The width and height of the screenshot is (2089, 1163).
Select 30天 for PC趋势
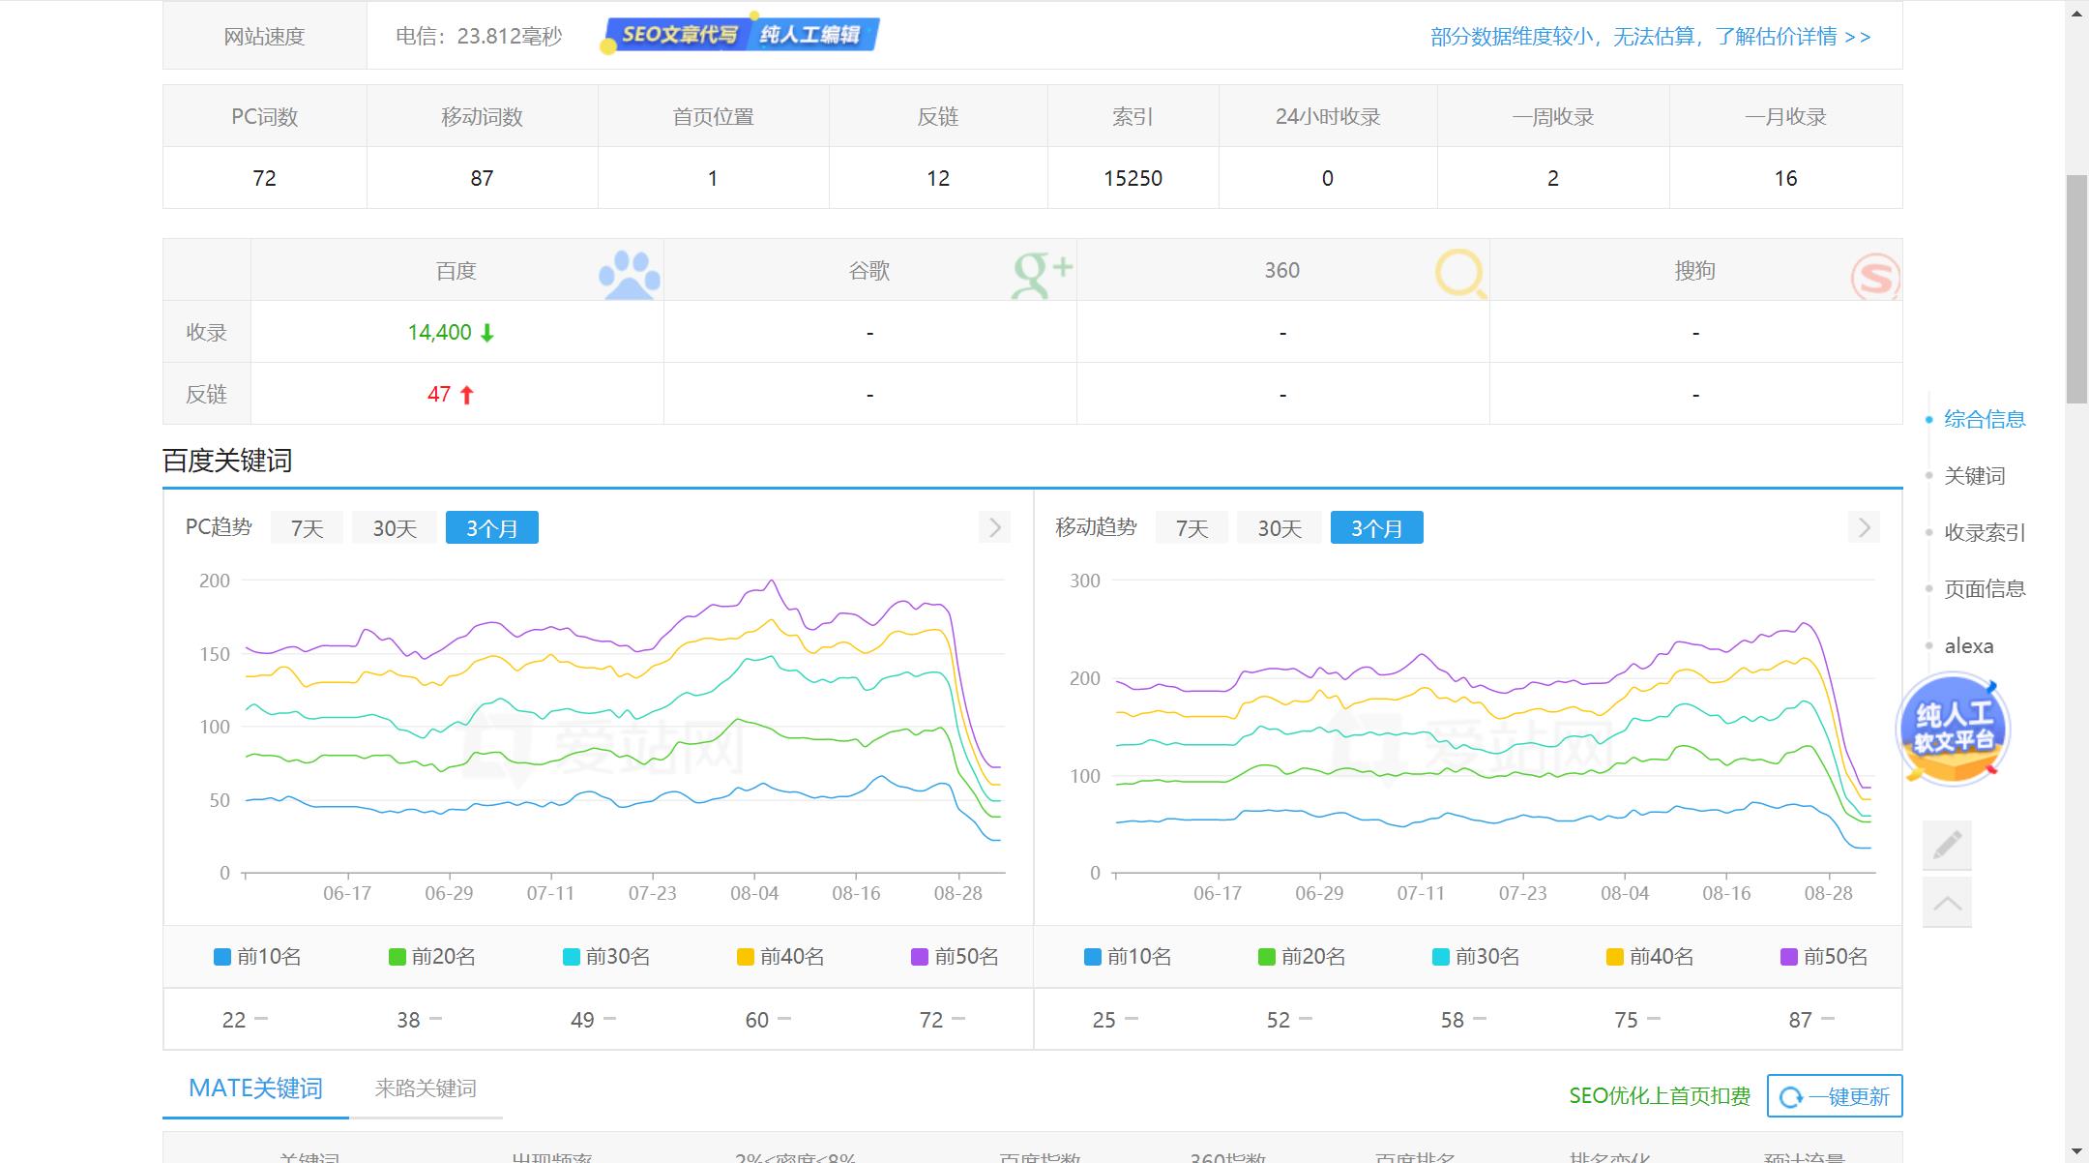[395, 528]
